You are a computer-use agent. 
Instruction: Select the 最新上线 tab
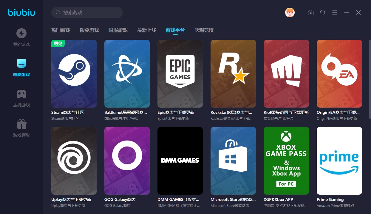point(146,30)
